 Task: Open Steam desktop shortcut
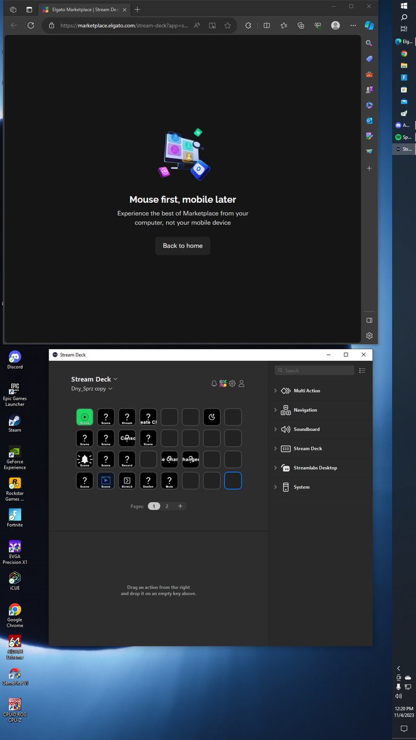(x=15, y=423)
